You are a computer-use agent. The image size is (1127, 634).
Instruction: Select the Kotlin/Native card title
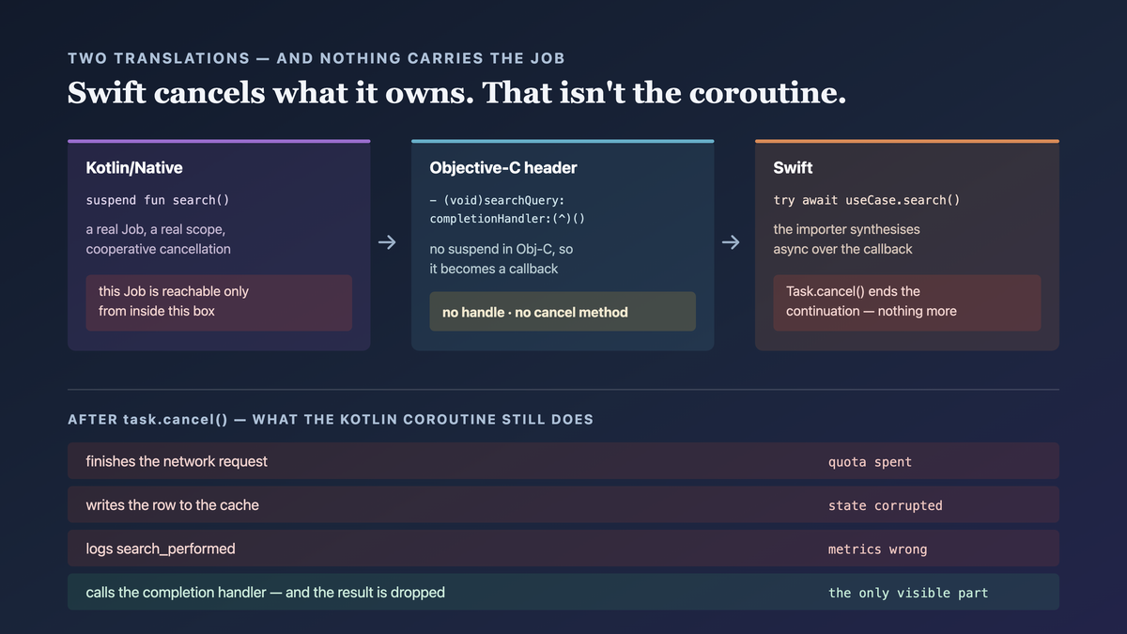tap(134, 168)
